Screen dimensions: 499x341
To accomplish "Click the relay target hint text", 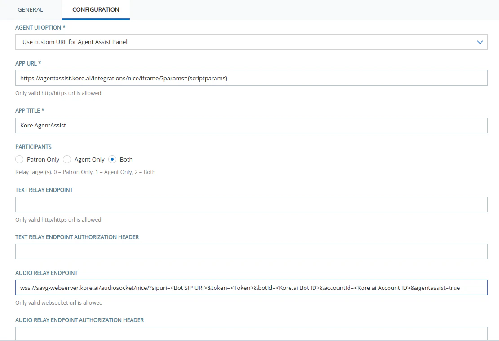I will tap(85, 172).
